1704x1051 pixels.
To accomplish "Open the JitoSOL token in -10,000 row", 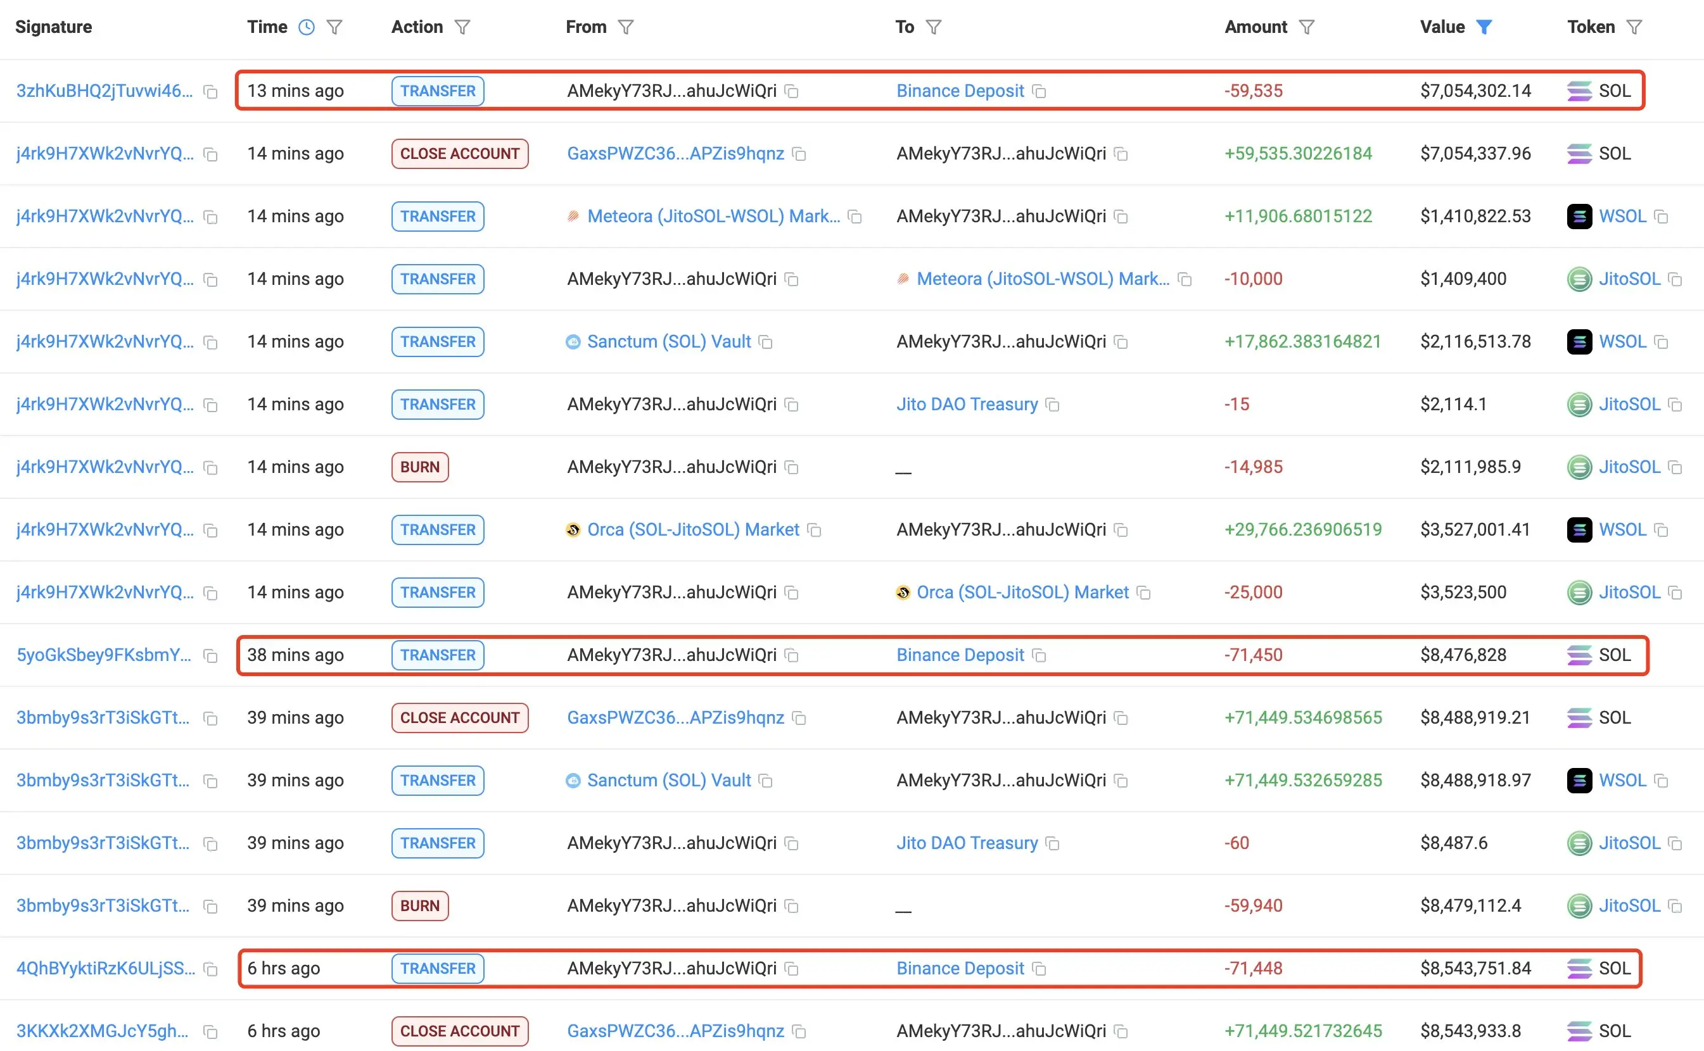I will click(x=1629, y=279).
